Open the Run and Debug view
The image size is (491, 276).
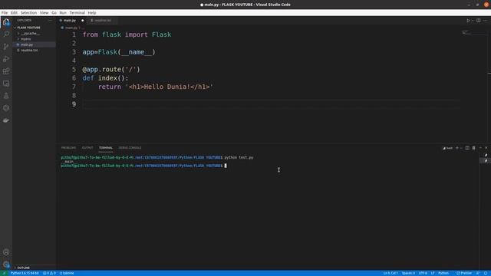[x=6, y=59]
